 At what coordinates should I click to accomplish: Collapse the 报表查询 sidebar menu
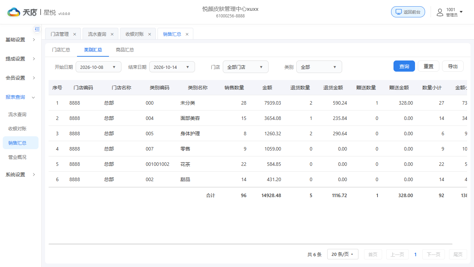tap(21, 97)
